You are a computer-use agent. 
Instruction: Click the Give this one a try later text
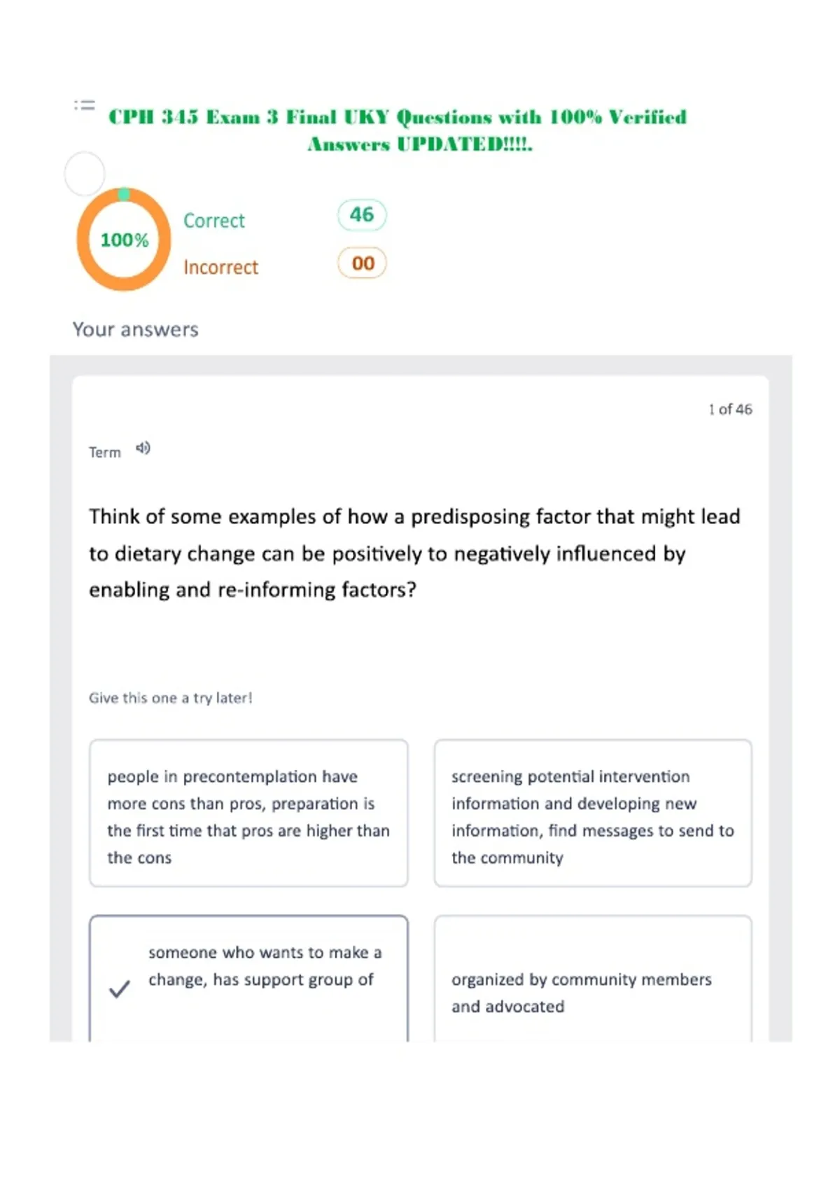(x=171, y=698)
